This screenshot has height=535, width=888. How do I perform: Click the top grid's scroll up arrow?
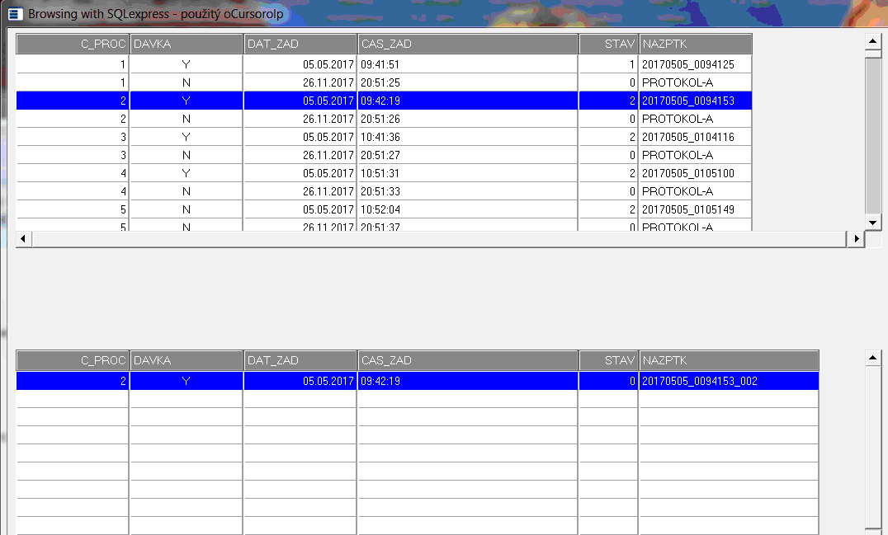pos(872,41)
